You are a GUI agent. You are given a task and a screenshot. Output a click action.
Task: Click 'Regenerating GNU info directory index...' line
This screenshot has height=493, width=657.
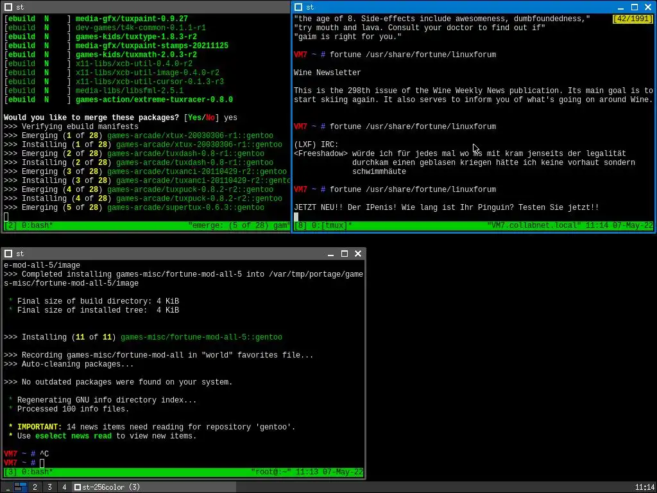tap(107, 401)
